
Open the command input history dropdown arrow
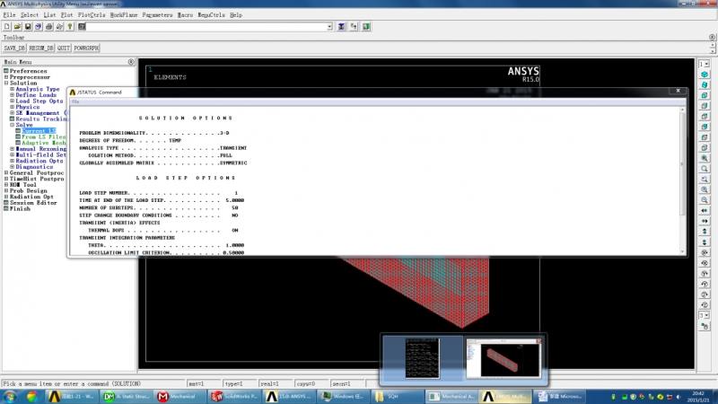point(329,27)
